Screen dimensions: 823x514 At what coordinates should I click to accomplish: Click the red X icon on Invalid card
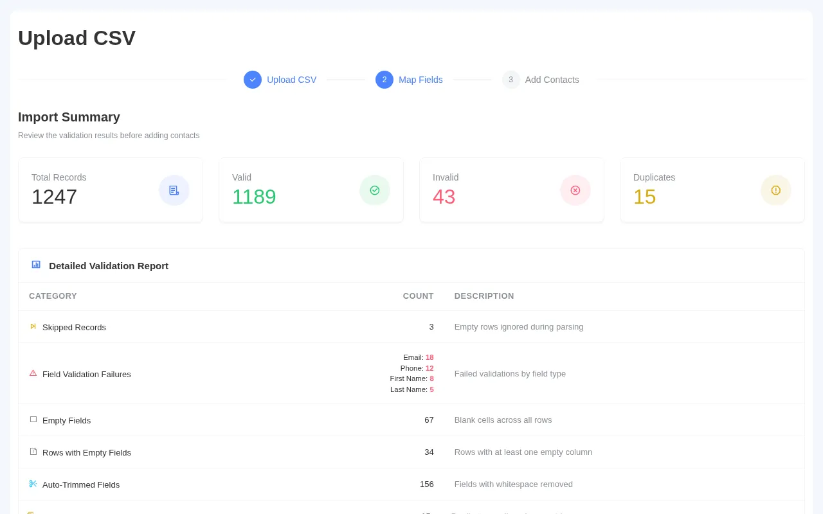point(575,190)
